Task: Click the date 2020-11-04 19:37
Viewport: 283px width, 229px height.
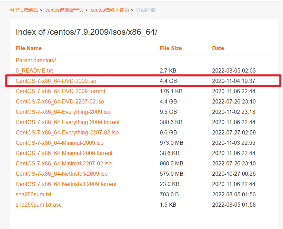Action: click(x=234, y=81)
